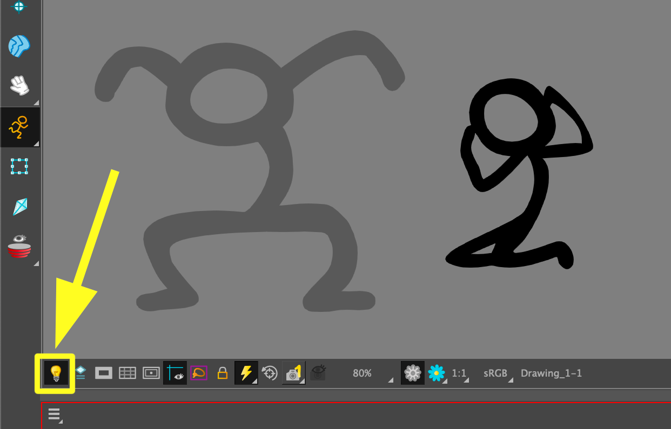Viewport: 671px width, 429px height.
Task: Select the dashed rectangle Transform tool
Action: 19,166
